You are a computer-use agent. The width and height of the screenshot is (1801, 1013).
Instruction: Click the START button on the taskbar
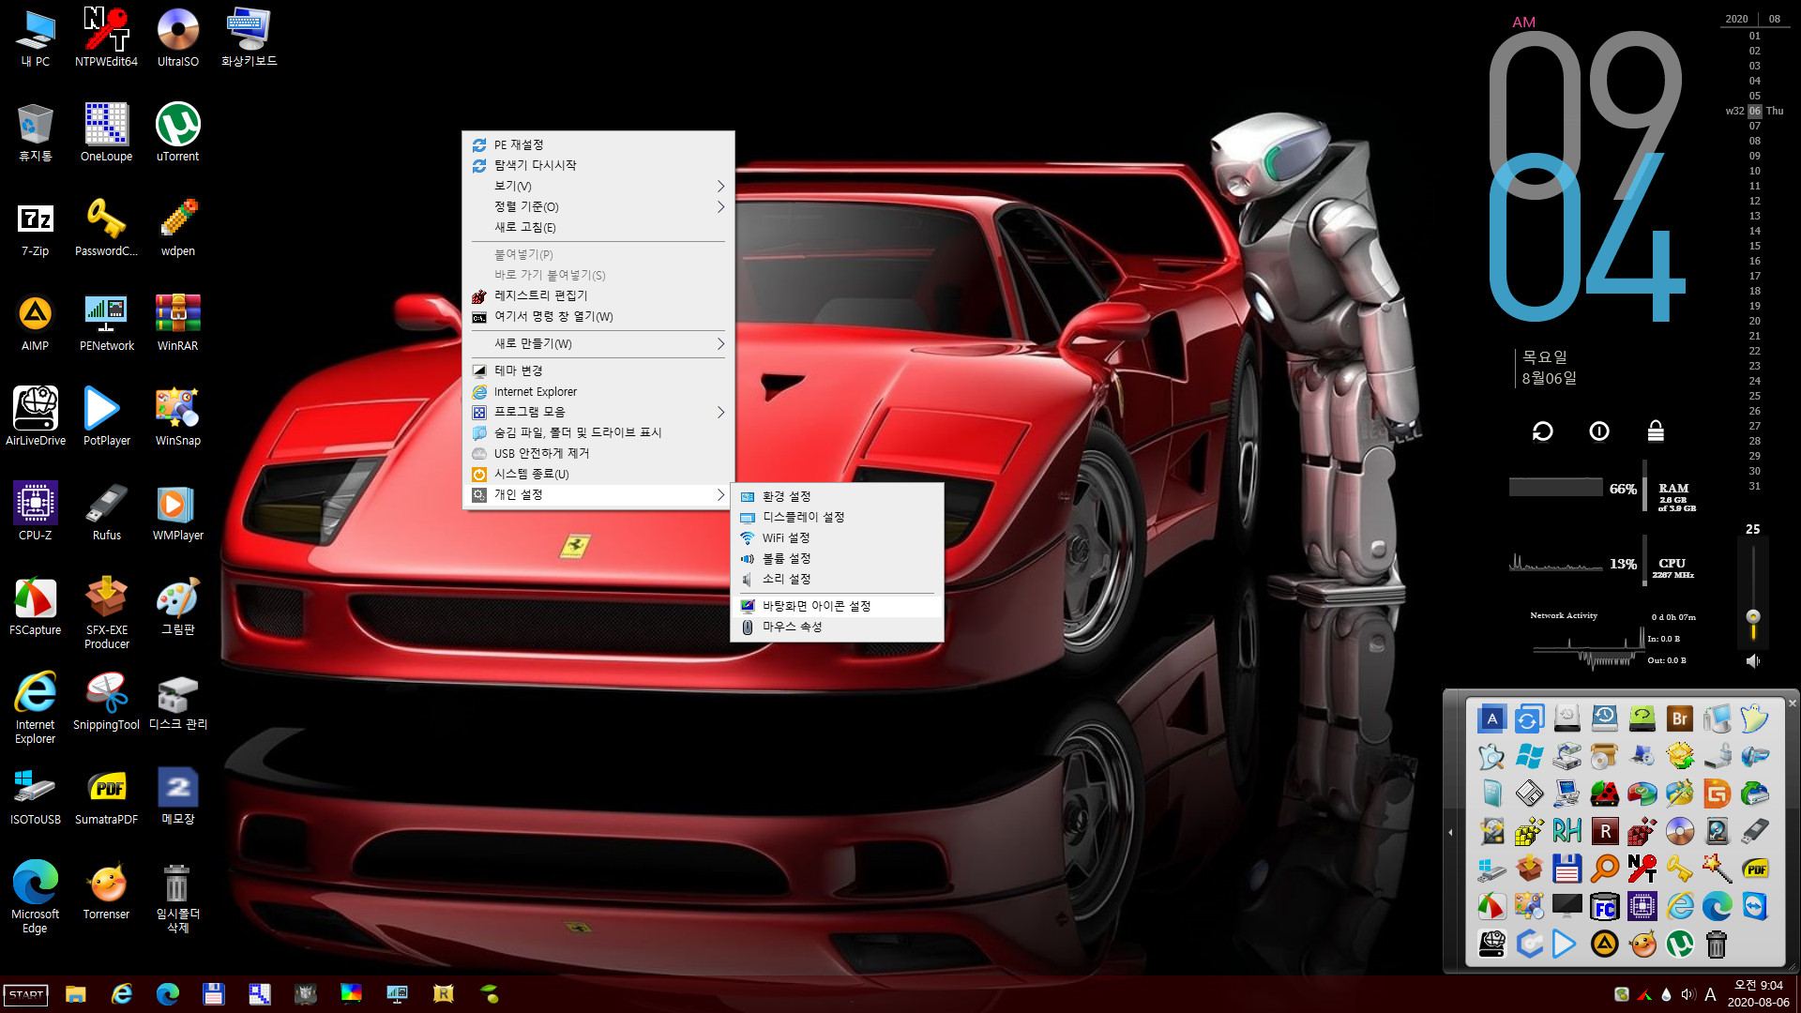26,995
